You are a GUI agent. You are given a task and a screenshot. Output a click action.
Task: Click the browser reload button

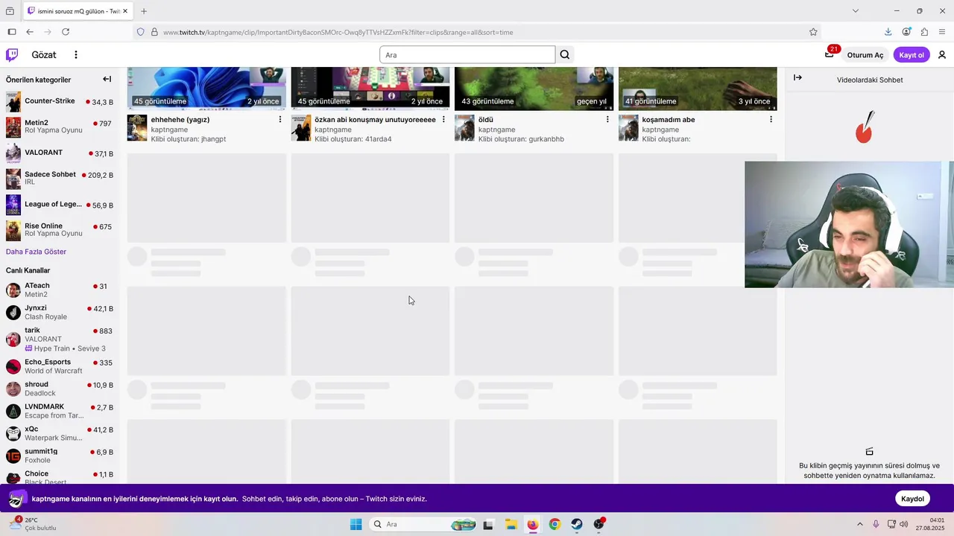tap(66, 32)
